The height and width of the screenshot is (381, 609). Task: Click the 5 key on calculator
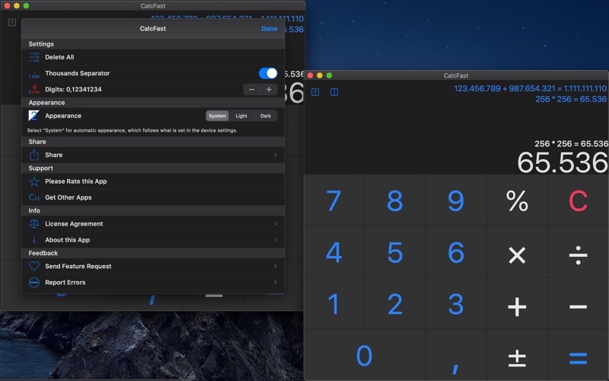click(395, 252)
